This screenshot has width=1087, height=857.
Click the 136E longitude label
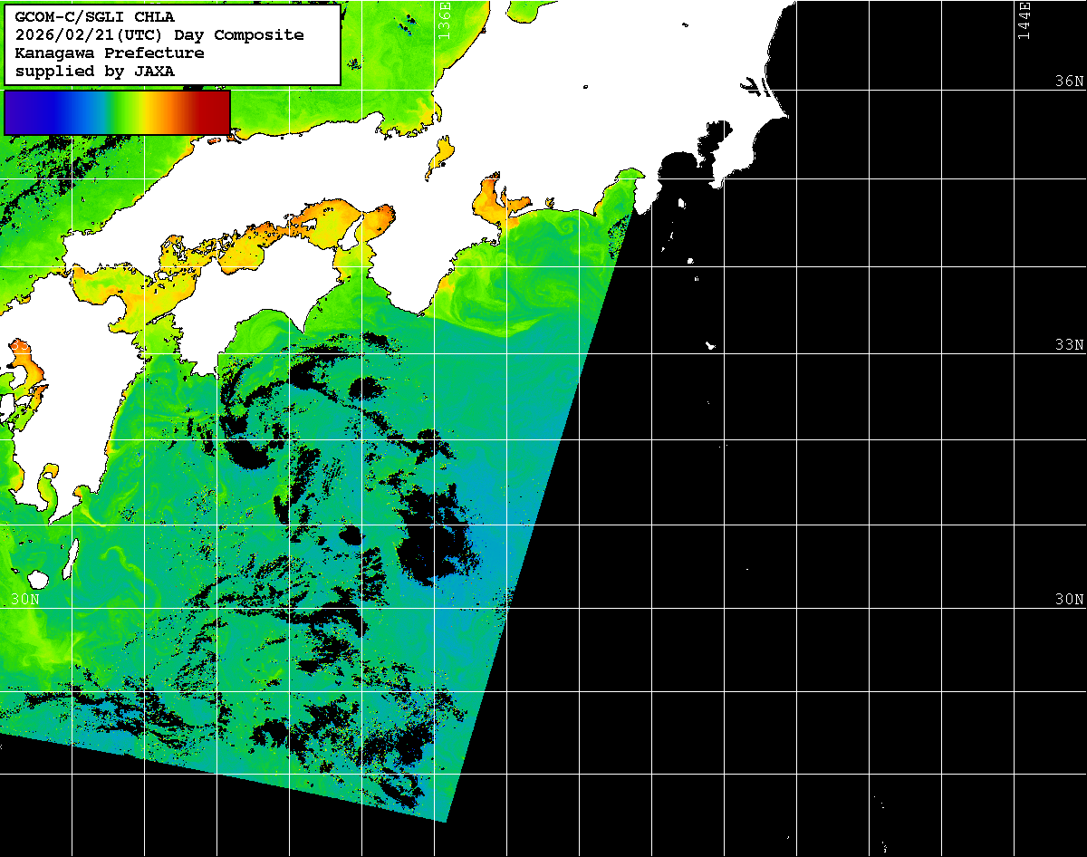pos(444,18)
